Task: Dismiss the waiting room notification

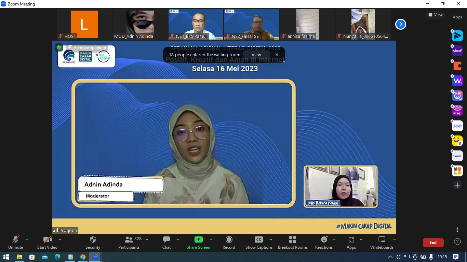Action: pyautogui.click(x=277, y=55)
